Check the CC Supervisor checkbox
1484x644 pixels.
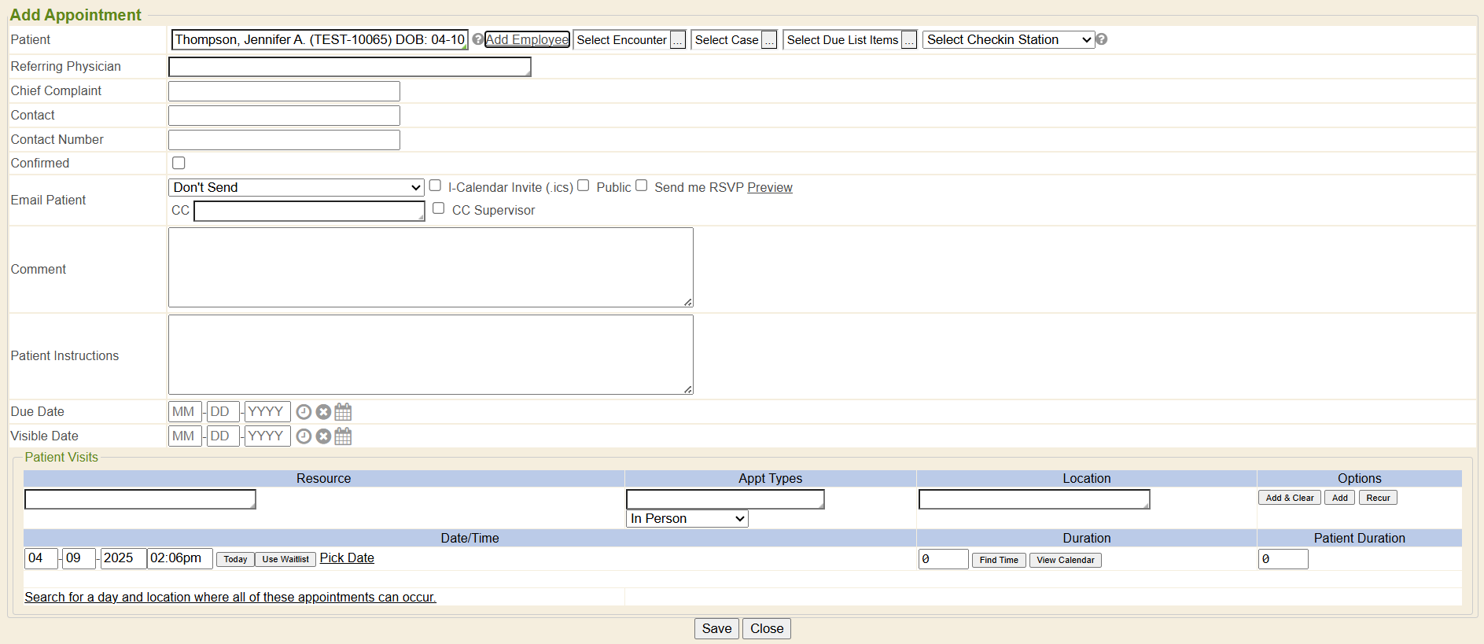[439, 208]
